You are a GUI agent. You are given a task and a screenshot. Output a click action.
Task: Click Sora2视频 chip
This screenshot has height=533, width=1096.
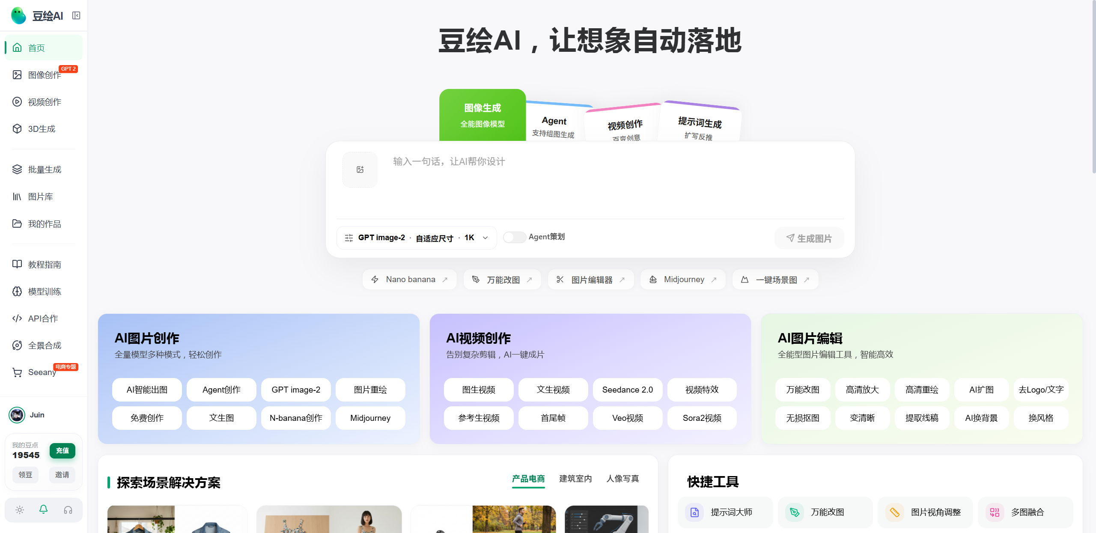702,418
